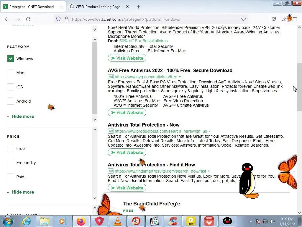Open Windows Media Player from taskbar
This screenshot has height=227, width=302.
pos(62,221)
